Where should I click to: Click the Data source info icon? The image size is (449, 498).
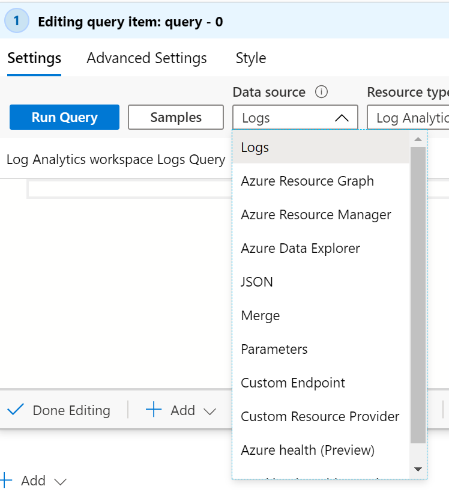[x=322, y=92]
